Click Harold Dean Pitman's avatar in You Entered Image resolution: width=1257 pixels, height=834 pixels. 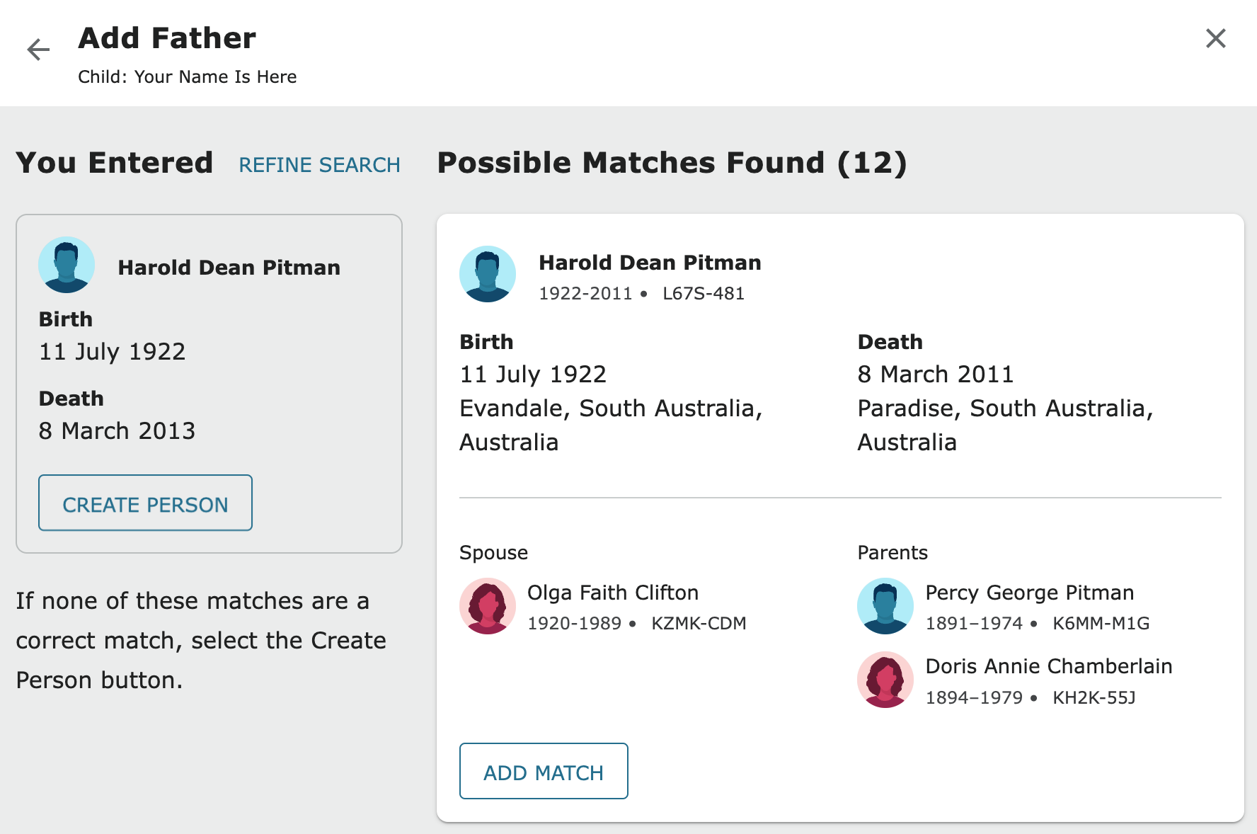(67, 265)
